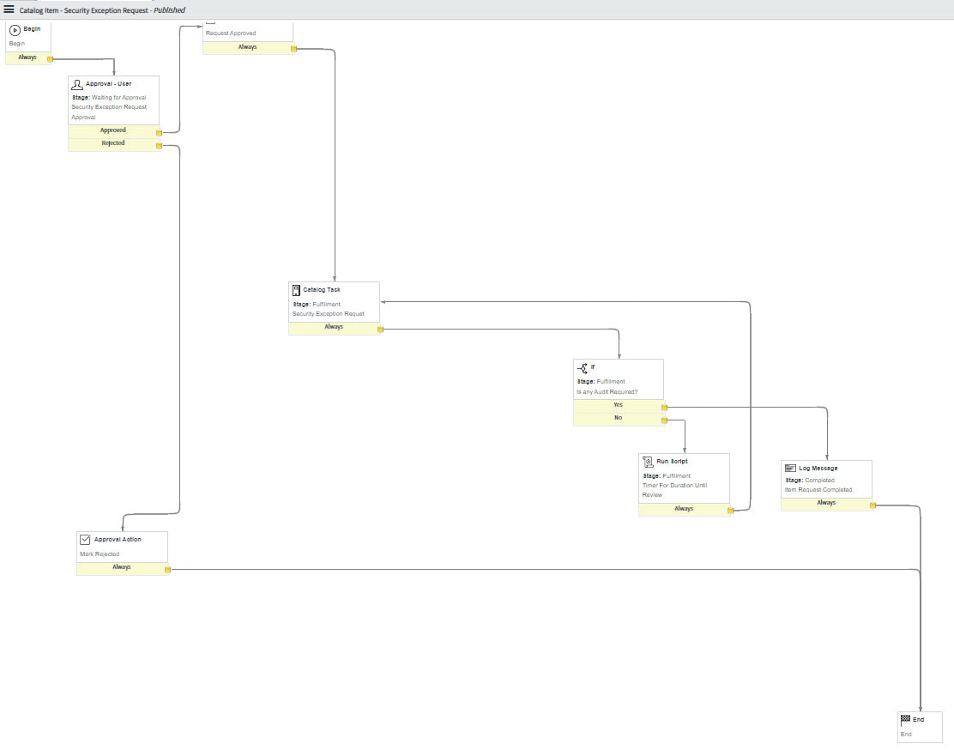
Task: Click the Rejected transition of Approval - User
Action: [112, 143]
